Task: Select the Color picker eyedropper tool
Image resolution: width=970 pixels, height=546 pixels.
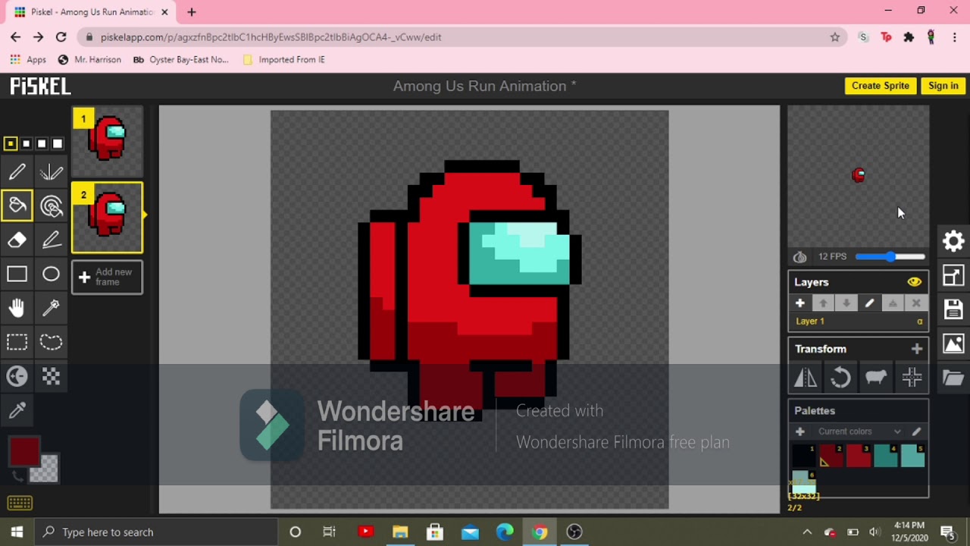Action: click(x=17, y=411)
